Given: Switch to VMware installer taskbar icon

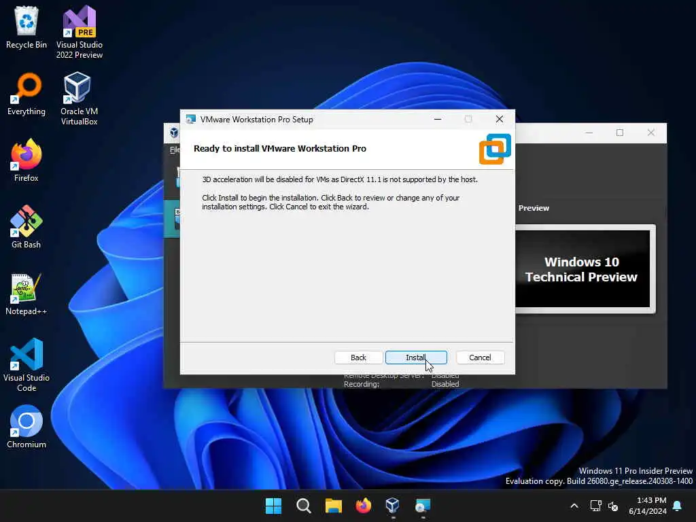Looking at the screenshot, I should coord(423,506).
